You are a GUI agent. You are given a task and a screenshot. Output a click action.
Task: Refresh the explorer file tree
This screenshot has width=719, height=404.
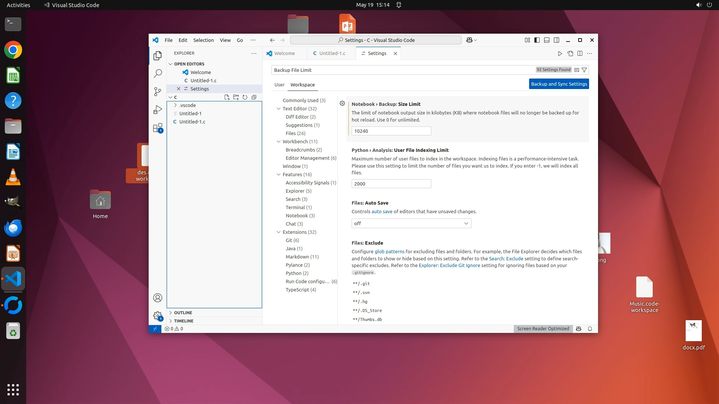click(245, 97)
